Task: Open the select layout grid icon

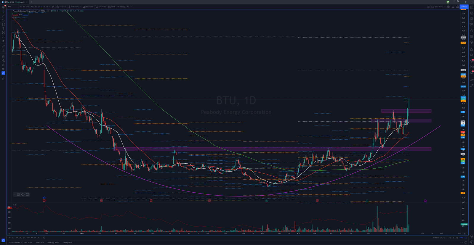Action: 428,7
